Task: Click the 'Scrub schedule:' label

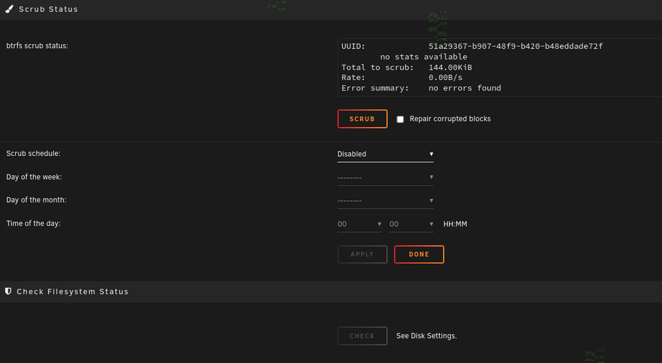Action: click(33, 153)
